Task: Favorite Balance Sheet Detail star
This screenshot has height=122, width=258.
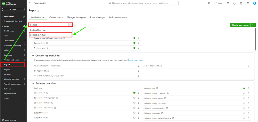Action: 134,103
